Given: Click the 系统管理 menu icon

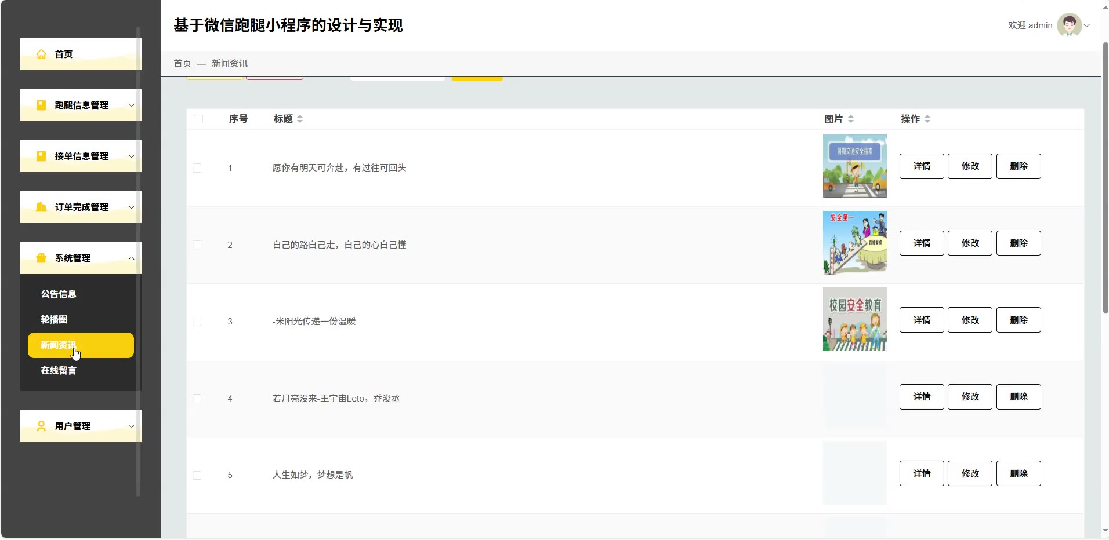Looking at the screenshot, I should click(x=41, y=258).
